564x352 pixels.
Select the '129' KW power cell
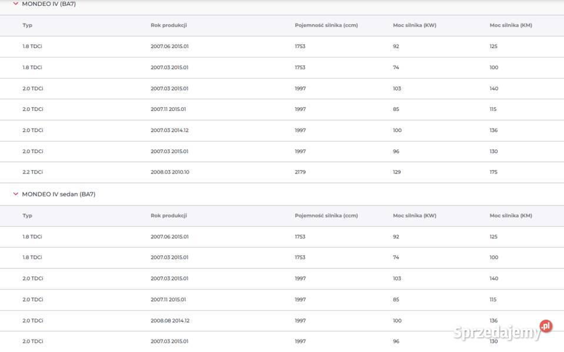tap(397, 172)
